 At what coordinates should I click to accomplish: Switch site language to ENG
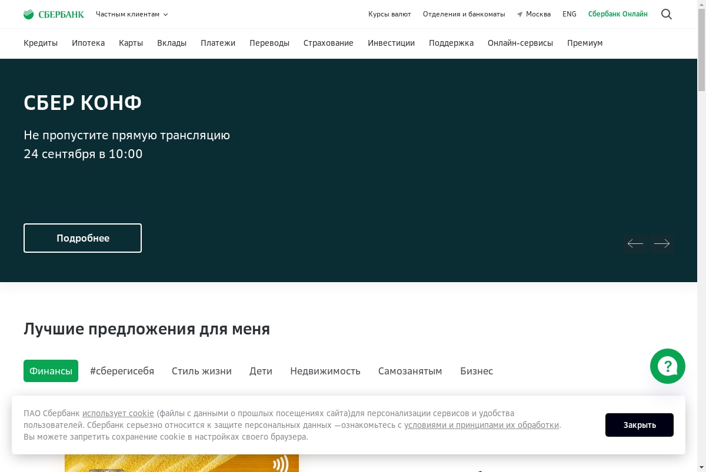click(570, 14)
